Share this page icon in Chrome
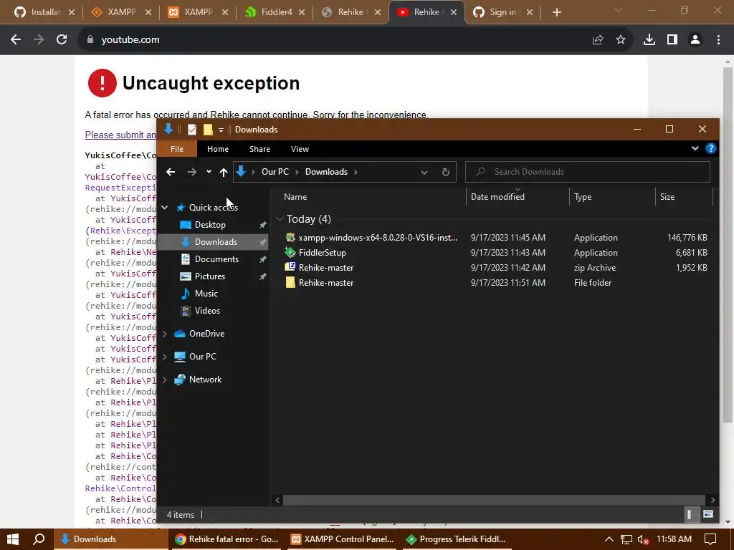 597,40
